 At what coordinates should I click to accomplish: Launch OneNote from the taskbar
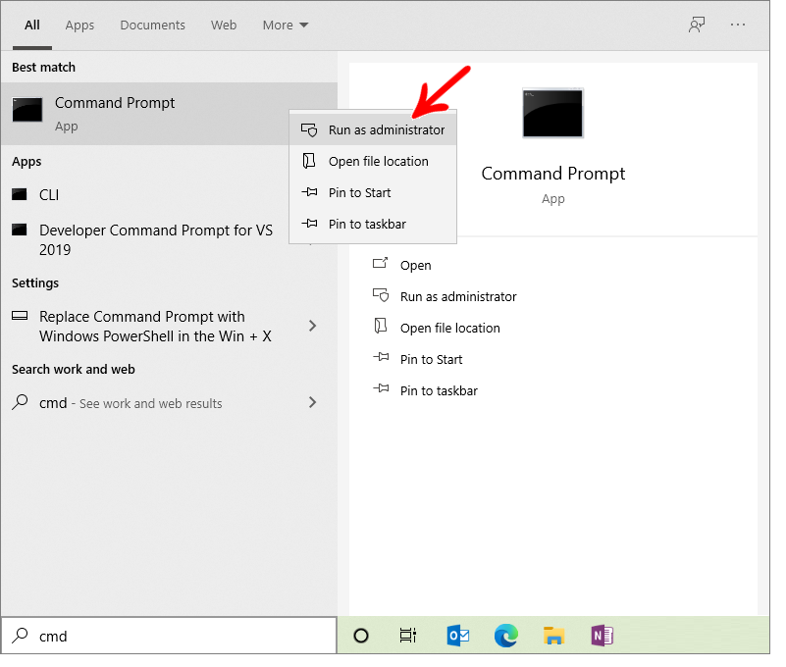point(603,636)
